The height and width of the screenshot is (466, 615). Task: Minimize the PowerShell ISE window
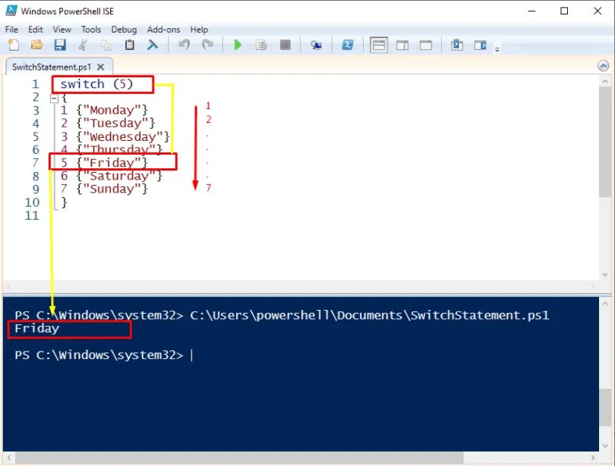[x=531, y=11]
